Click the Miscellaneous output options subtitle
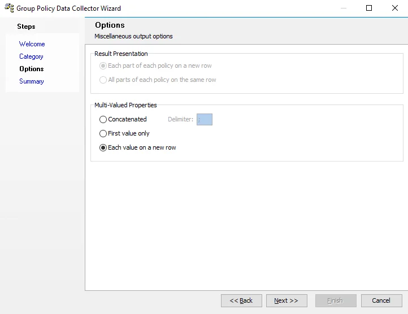408x314 pixels. tap(133, 36)
